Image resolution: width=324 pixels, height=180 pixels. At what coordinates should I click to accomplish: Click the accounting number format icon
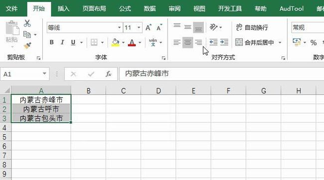tap(297, 42)
